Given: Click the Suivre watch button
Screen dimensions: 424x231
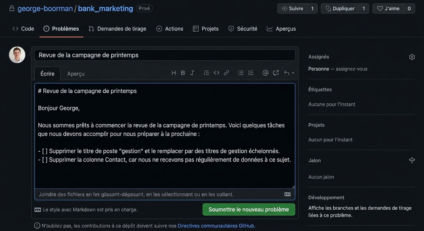Looking at the screenshot, I should [292, 8].
